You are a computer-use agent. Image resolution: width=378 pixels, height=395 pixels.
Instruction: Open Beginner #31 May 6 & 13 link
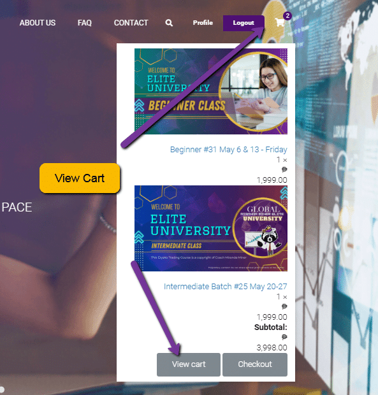(229, 149)
